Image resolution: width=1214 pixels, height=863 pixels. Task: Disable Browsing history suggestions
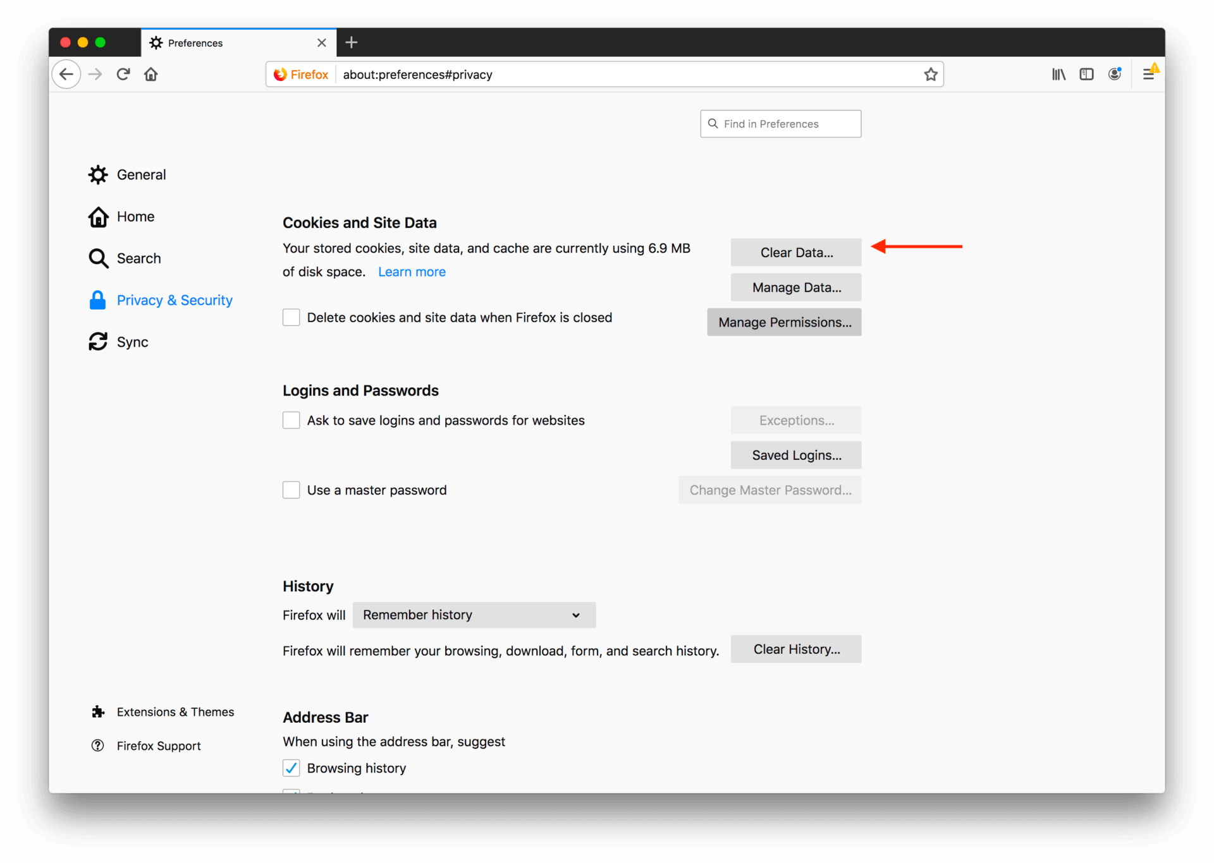pyautogui.click(x=291, y=768)
